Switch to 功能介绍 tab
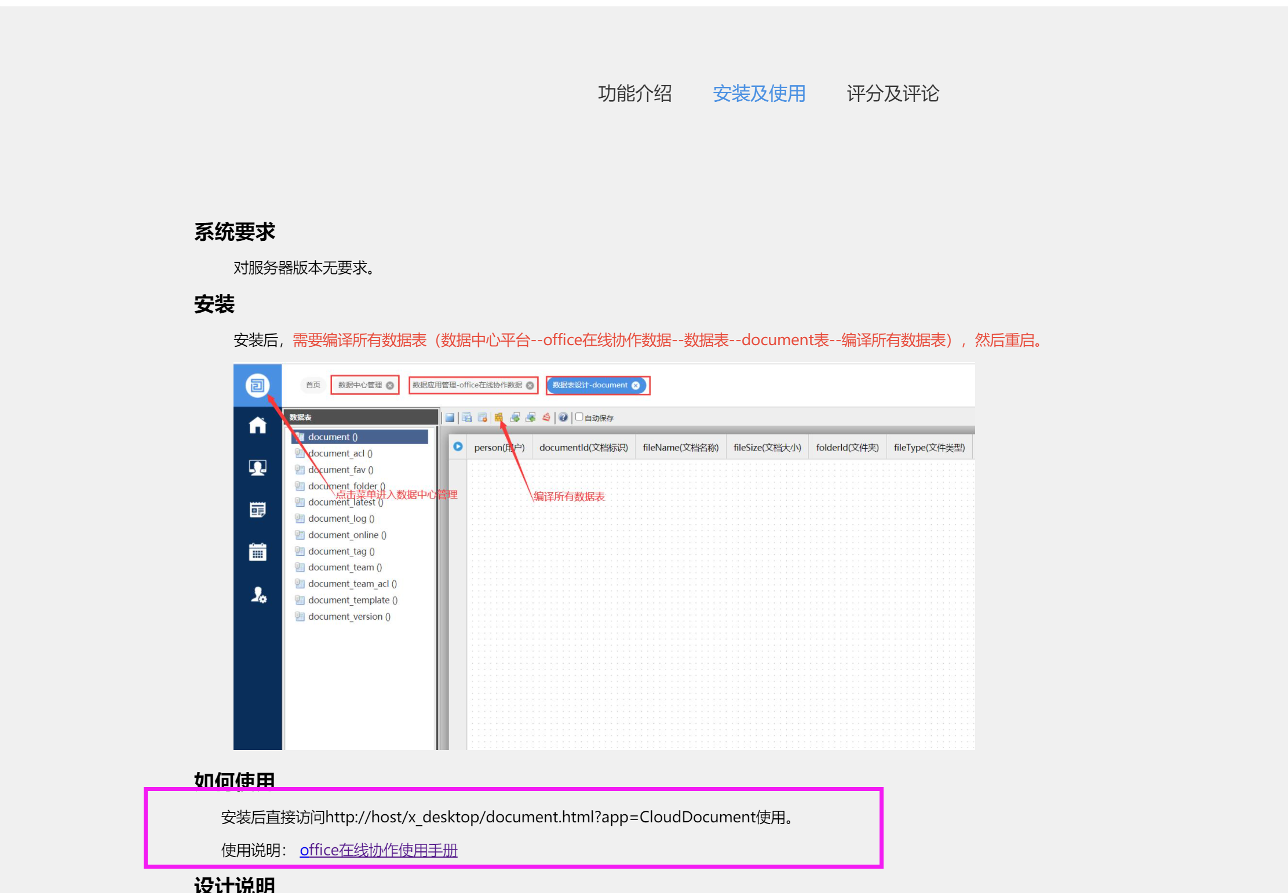The image size is (1288, 893). (634, 93)
